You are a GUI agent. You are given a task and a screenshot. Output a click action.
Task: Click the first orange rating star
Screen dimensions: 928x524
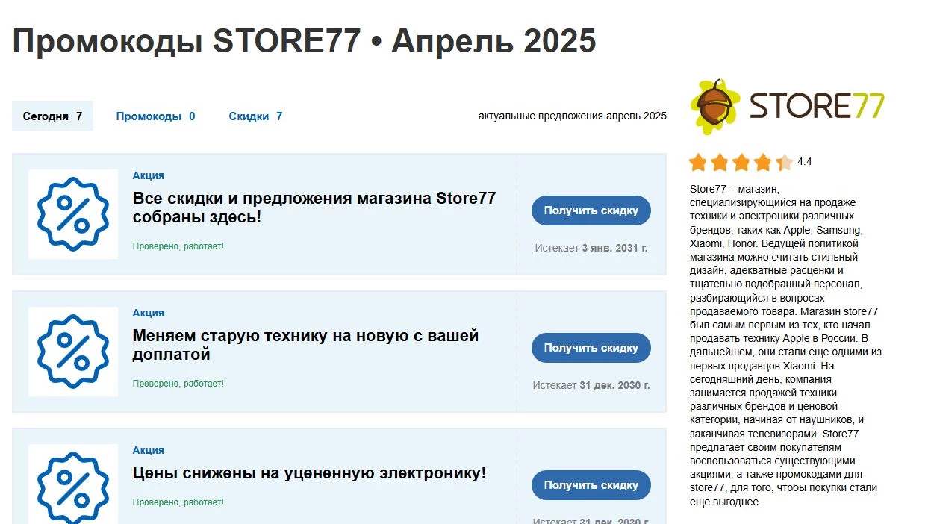point(696,160)
